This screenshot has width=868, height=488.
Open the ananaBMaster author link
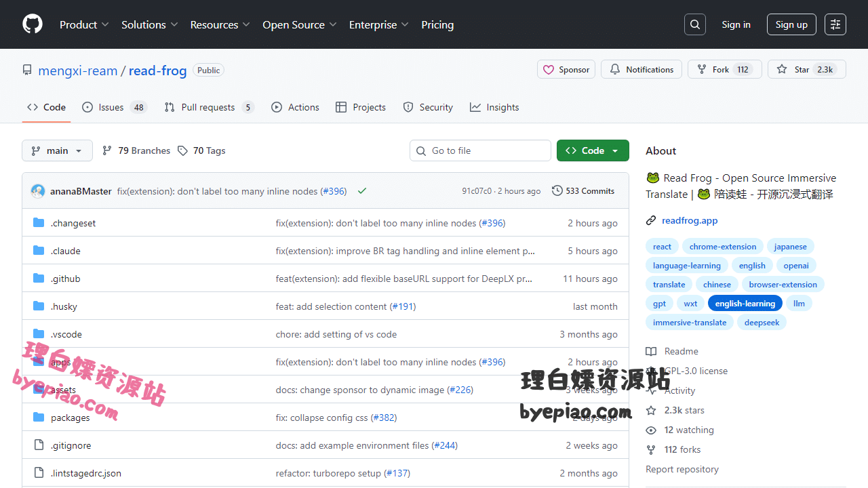pyautogui.click(x=81, y=191)
